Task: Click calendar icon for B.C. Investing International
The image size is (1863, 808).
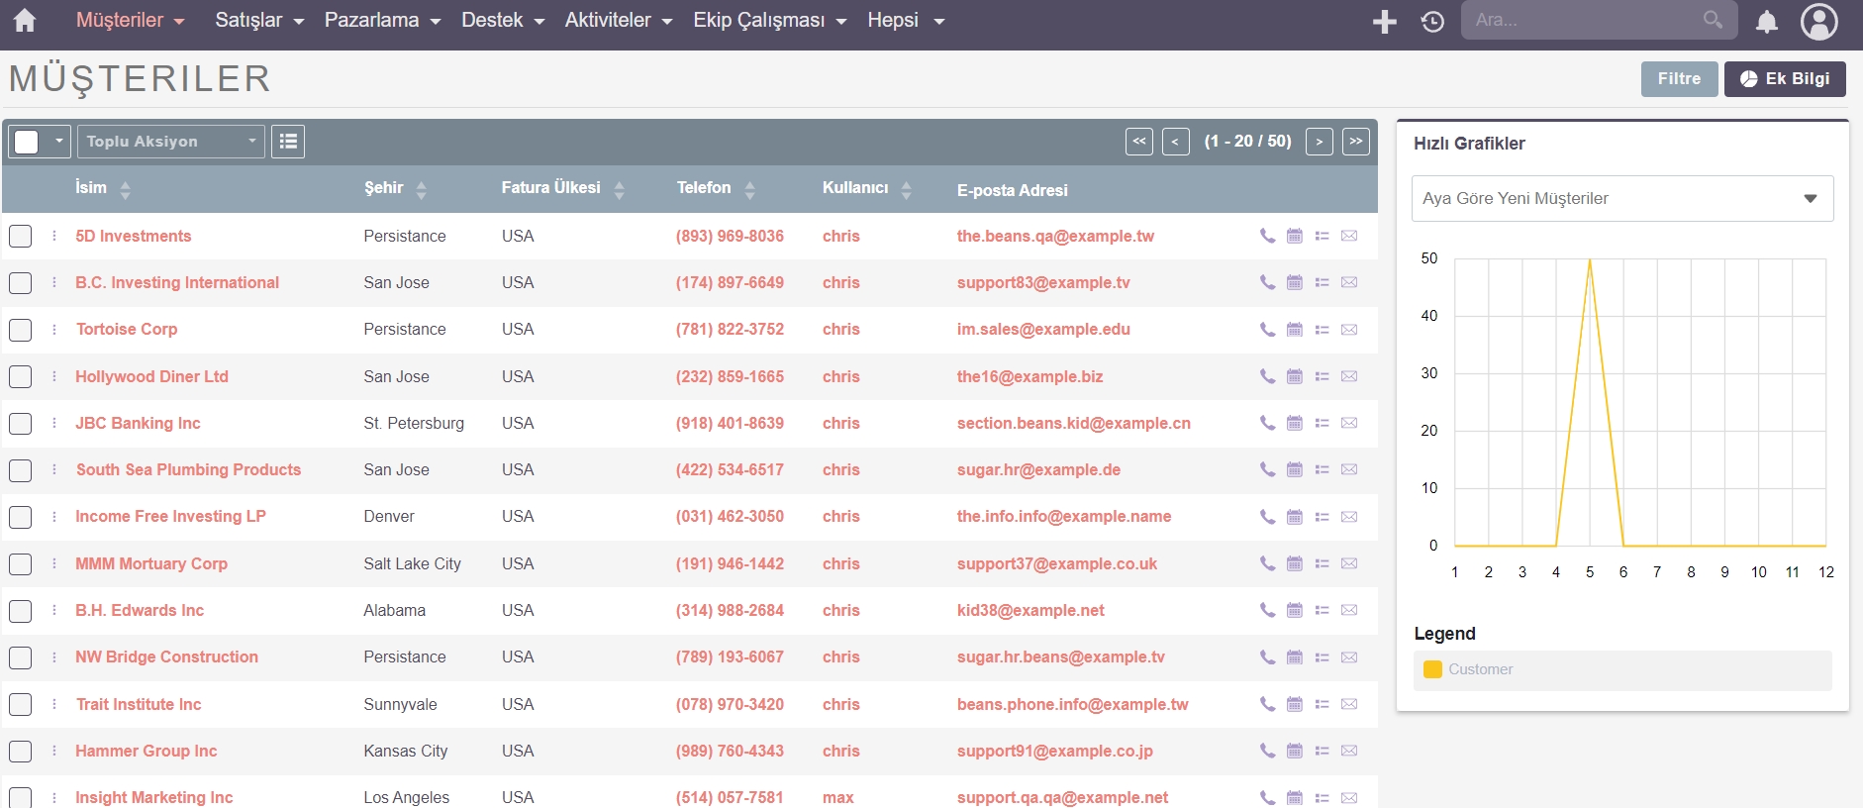Action: 1295,282
